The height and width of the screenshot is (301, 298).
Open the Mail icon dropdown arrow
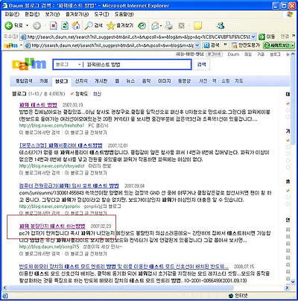pyautogui.click(x=161, y=25)
